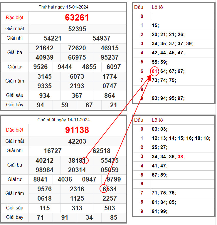The height and width of the screenshot is (225, 217).
Task: Select the special prize number 63261
Action: pos(77,18)
